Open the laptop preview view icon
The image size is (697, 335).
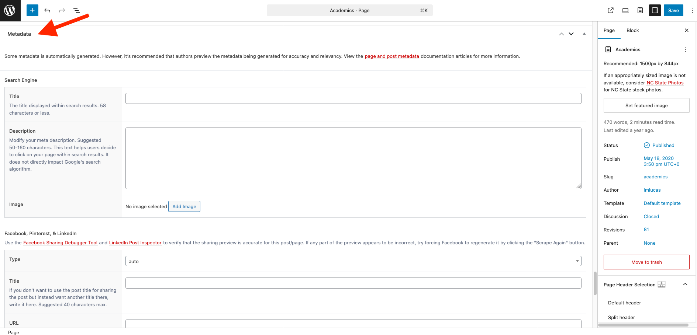pyautogui.click(x=625, y=10)
